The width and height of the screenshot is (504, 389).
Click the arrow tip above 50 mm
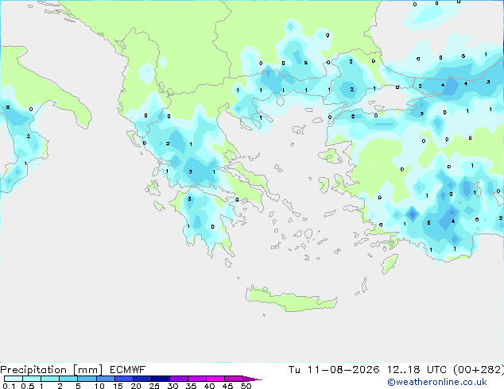click(252, 379)
